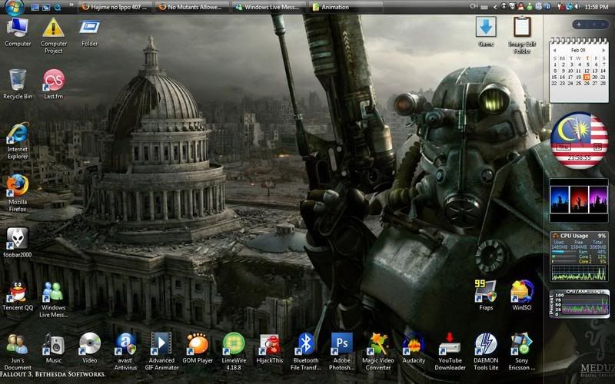615x384 pixels.
Task: Launch Adobe Photoshop shortcut
Action: [342, 352]
